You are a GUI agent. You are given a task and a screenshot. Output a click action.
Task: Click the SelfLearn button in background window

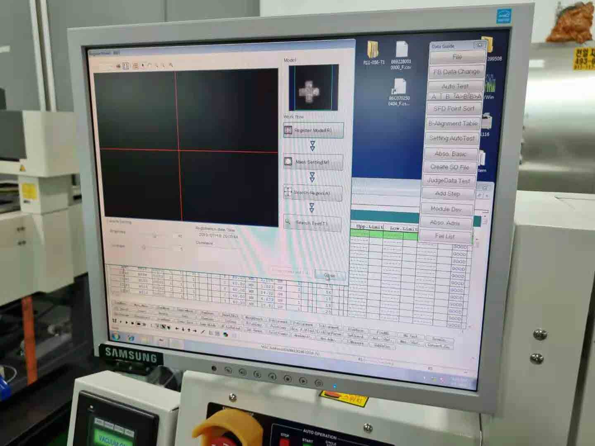(x=355, y=336)
